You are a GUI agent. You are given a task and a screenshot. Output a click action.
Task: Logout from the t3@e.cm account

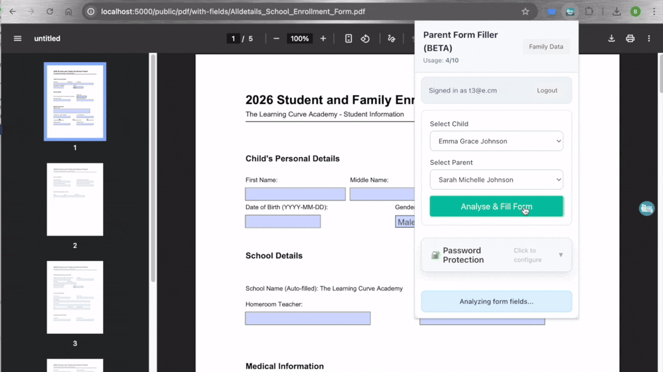[547, 90]
